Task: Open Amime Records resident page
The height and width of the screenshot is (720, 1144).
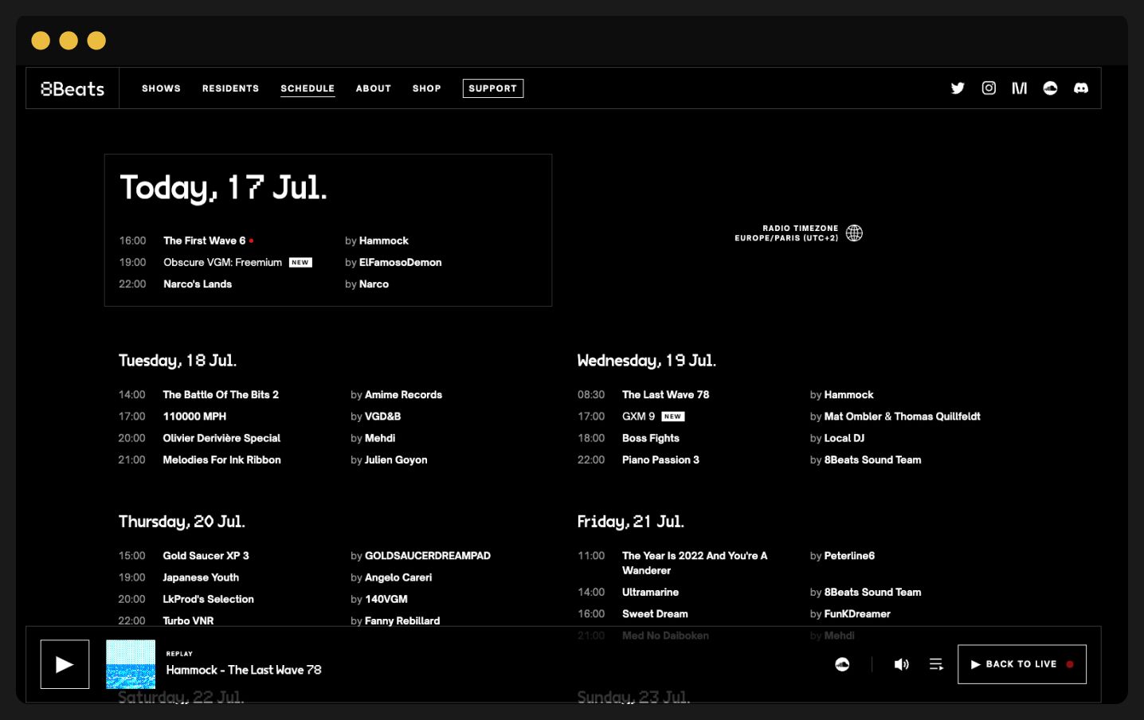Action: (403, 395)
